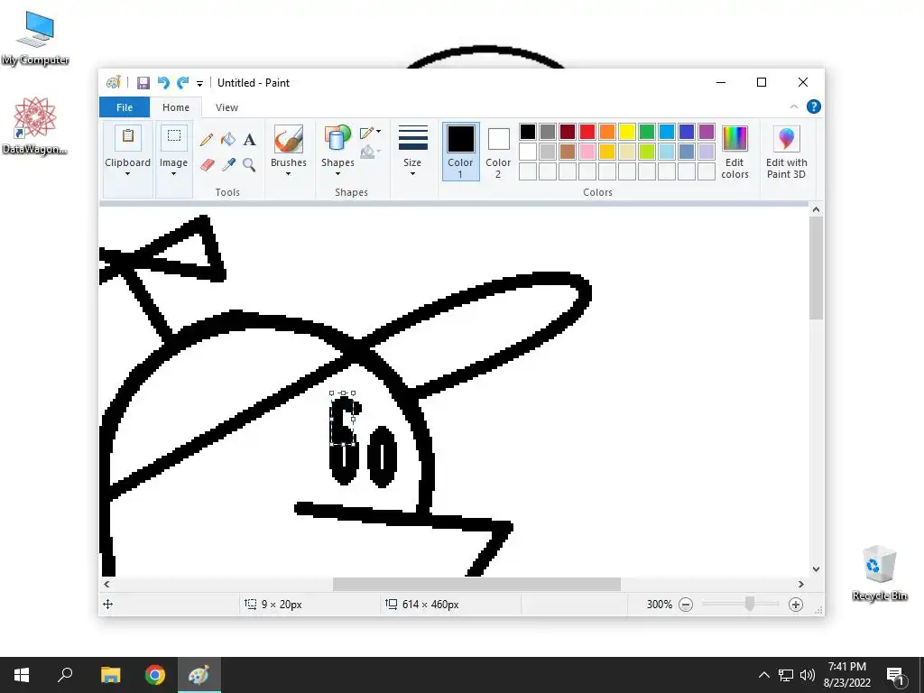Click the Paint app icon in title bar
This screenshot has height=693, width=924.
pyautogui.click(x=113, y=82)
